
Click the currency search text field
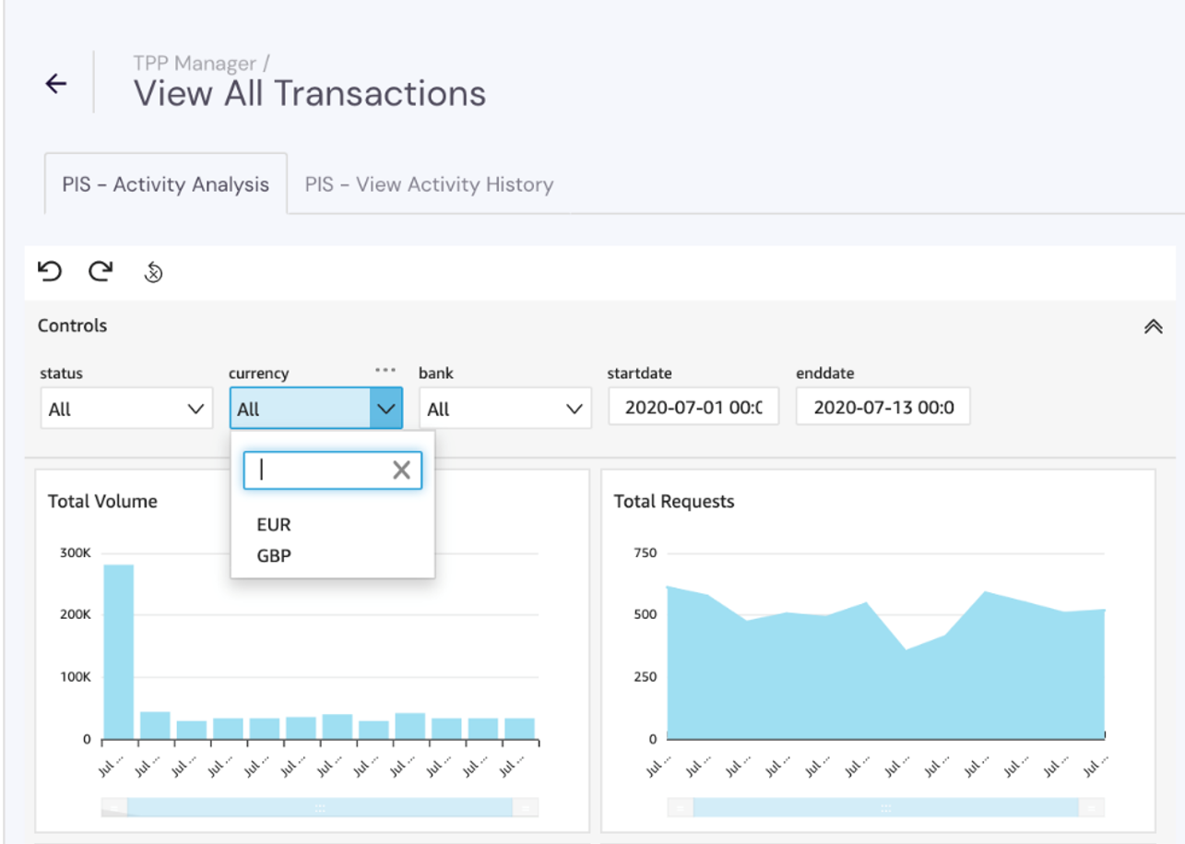[318, 470]
